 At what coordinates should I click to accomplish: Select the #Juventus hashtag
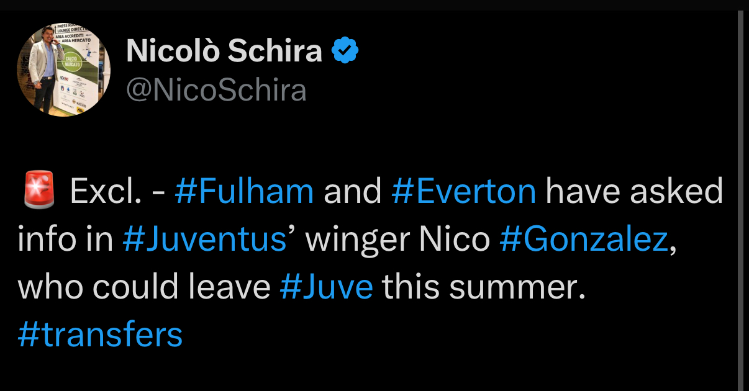click(x=205, y=240)
